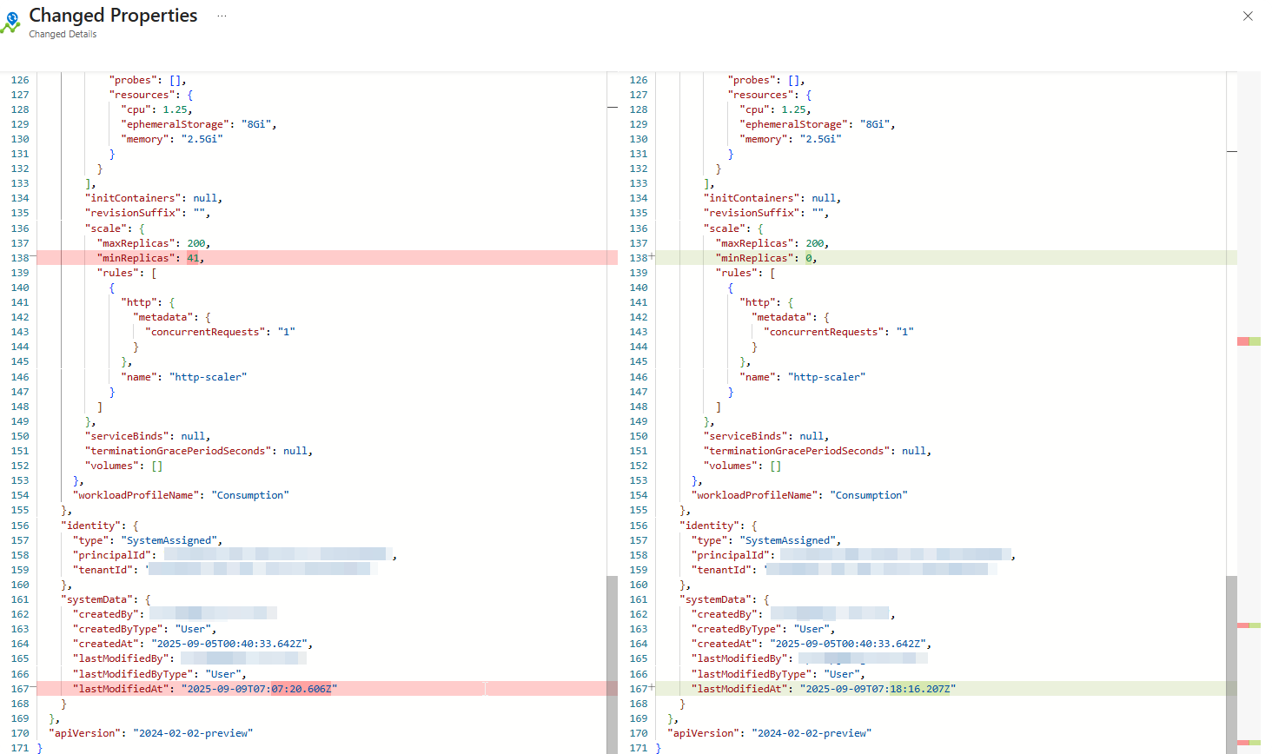This screenshot has width=1272, height=754.
Task: Select line number 138 in the left gutter
Action: (19, 257)
